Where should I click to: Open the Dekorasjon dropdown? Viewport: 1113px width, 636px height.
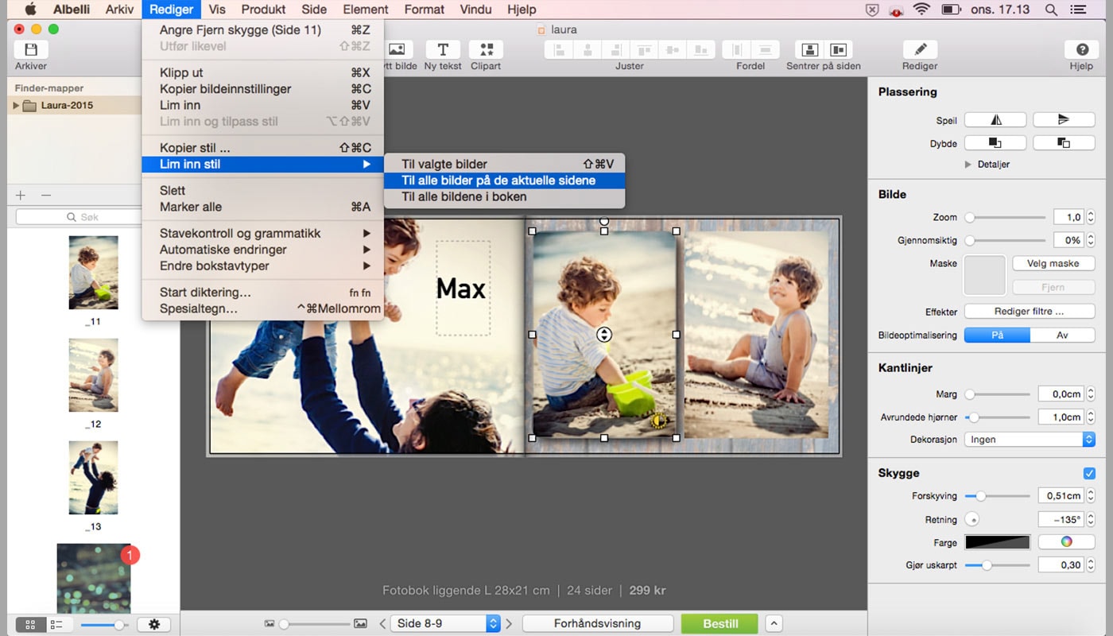(1030, 440)
